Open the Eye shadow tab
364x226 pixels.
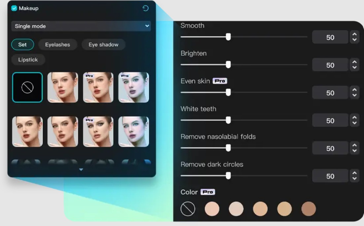pyautogui.click(x=103, y=45)
